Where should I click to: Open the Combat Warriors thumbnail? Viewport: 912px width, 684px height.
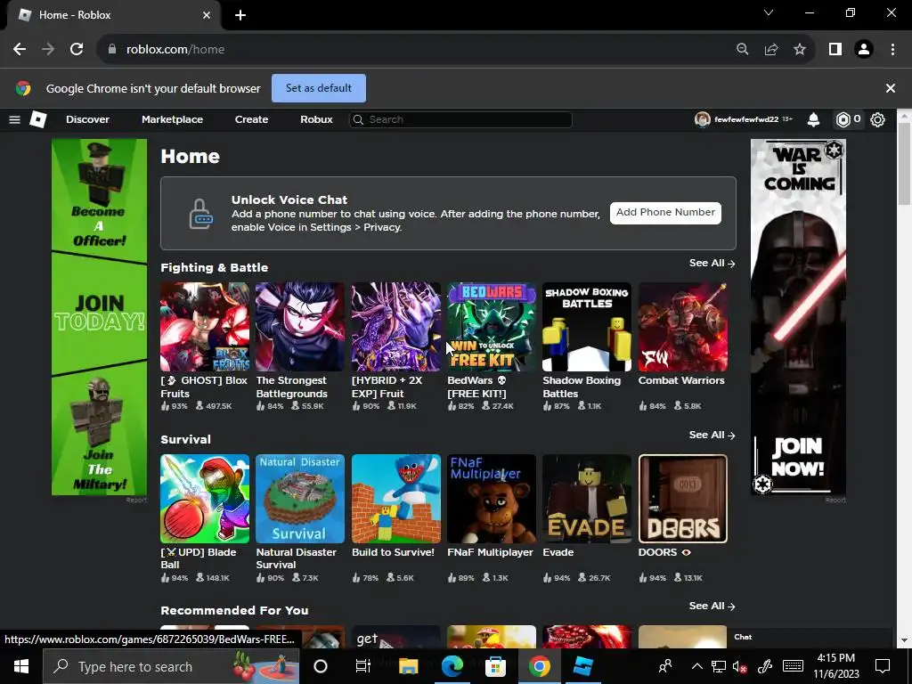click(x=683, y=327)
